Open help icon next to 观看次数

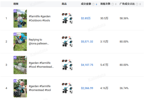(113, 4)
